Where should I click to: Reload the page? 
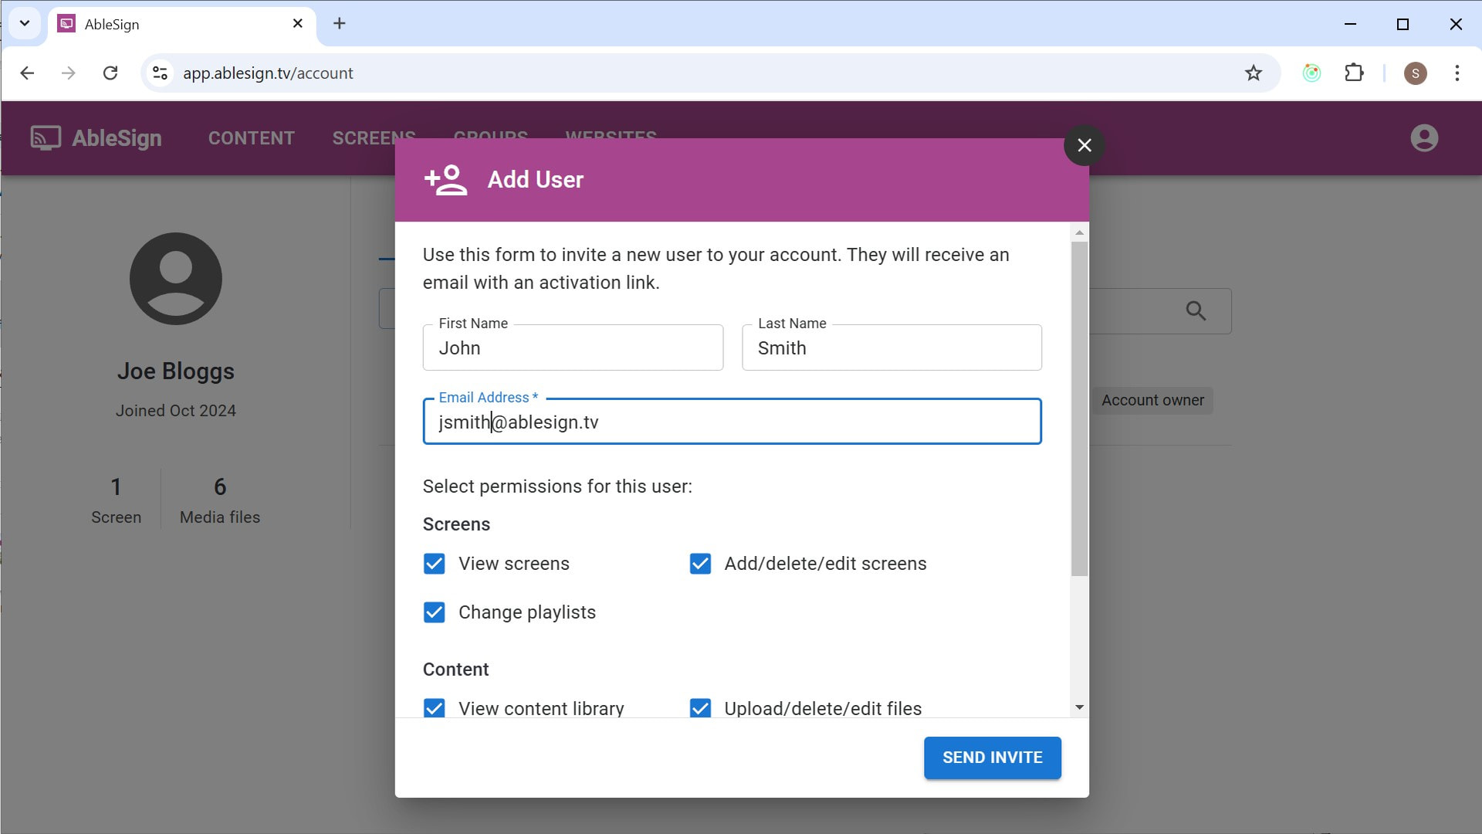point(110,73)
